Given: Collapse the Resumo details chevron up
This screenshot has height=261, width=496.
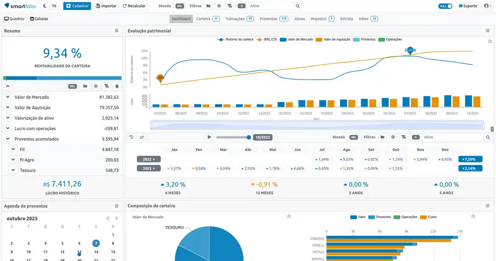Looking at the screenshot, I should [x=7, y=86].
